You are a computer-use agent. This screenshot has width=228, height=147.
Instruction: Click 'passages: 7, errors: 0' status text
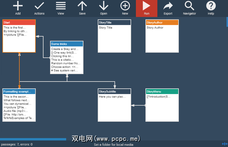(x=17, y=145)
